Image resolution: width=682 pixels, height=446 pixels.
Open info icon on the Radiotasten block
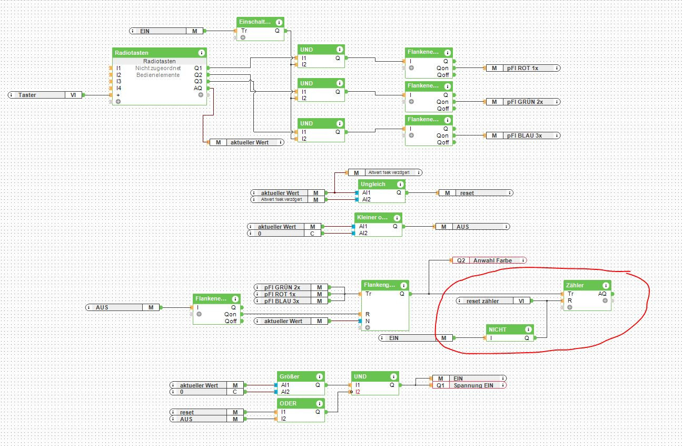201,53
